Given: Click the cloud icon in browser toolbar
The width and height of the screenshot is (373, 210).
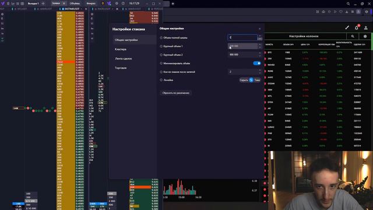Looking at the screenshot, I should [x=323, y=12].
